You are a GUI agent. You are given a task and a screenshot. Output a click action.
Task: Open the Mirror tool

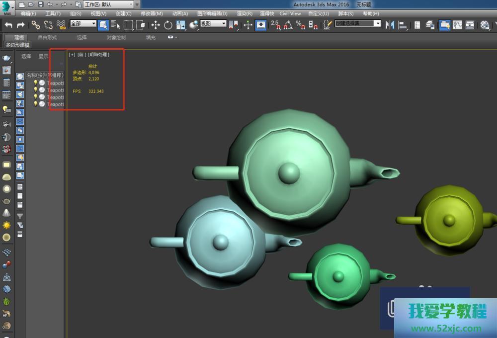click(x=390, y=25)
